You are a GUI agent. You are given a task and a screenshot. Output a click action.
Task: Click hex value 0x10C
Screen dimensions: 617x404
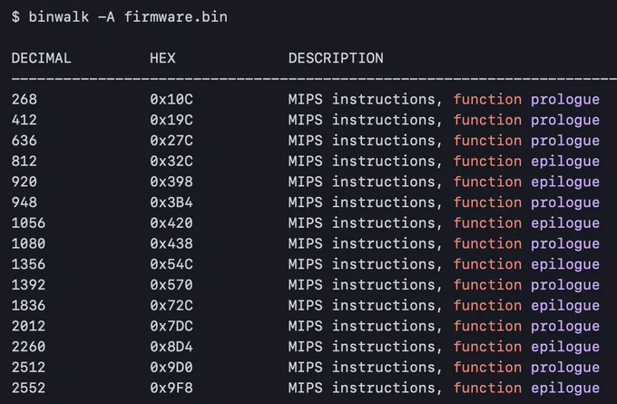tap(171, 99)
